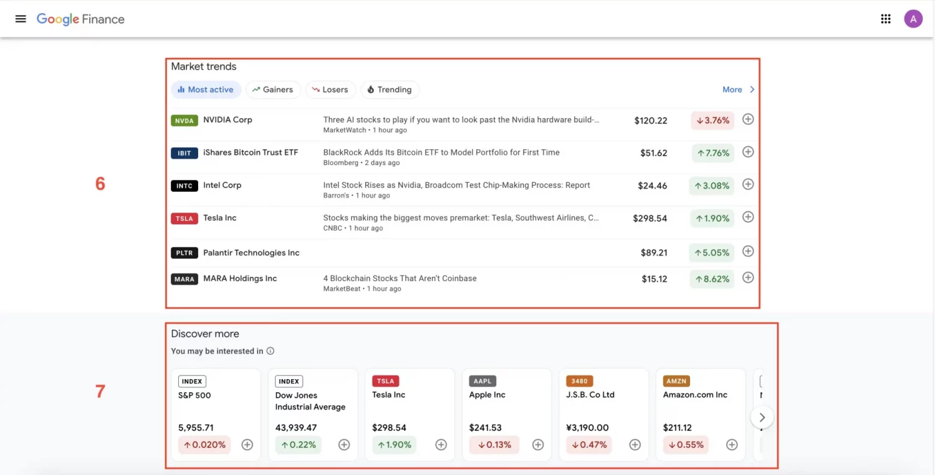Click the INTC ticker badge
Image resolution: width=935 pixels, height=475 pixels.
tap(185, 186)
